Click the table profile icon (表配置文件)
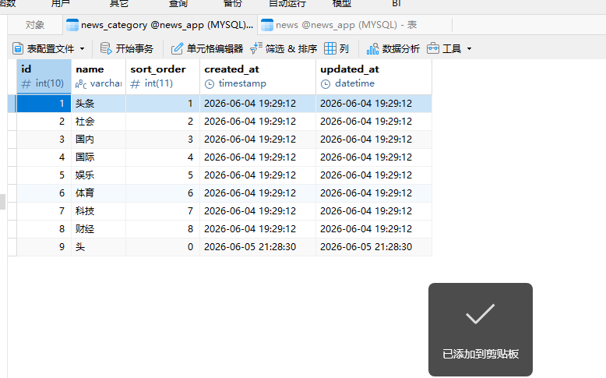Screen dimensions: 606x378 tap(18, 49)
